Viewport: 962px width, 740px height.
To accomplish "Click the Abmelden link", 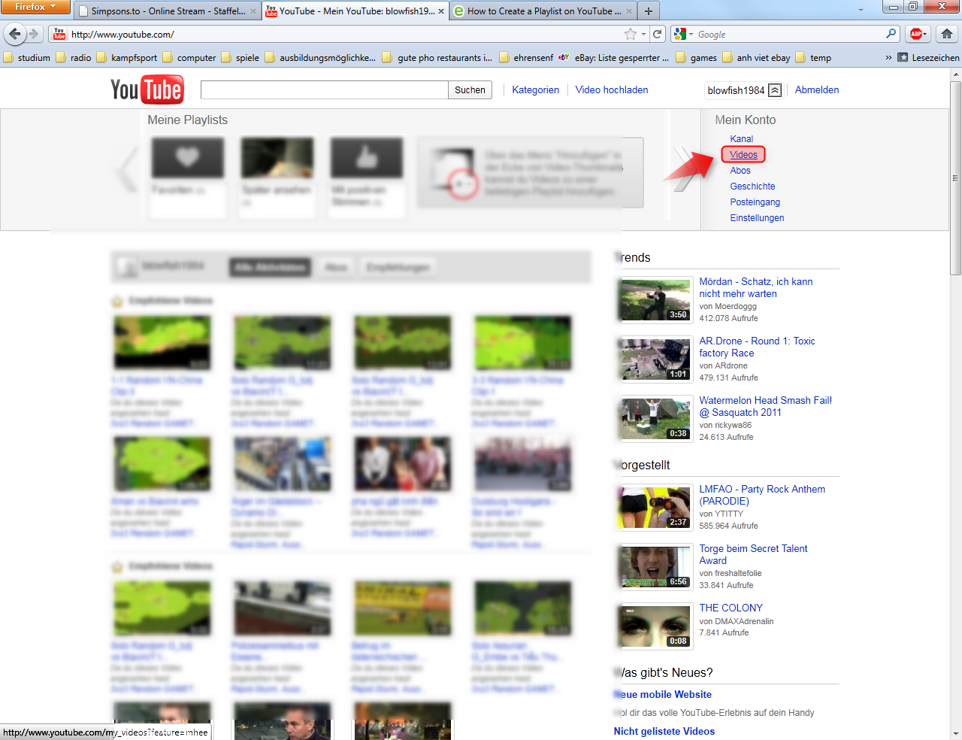I will point(817,90).
